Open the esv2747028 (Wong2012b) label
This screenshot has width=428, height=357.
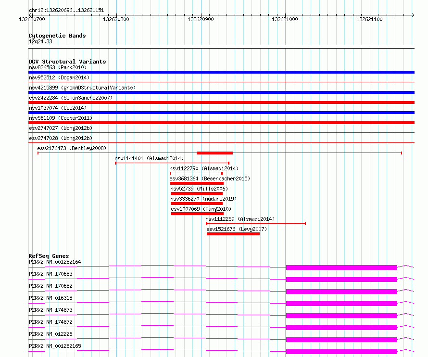pos(61,138)
